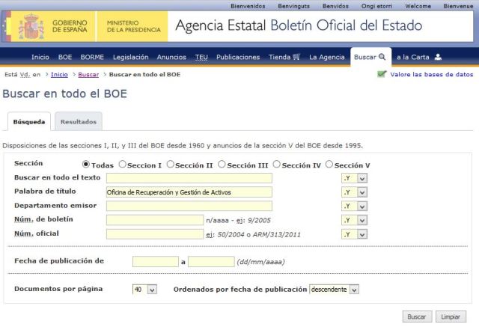
Task: Follow the Inicio breadcrumb link
Action: 60,75
